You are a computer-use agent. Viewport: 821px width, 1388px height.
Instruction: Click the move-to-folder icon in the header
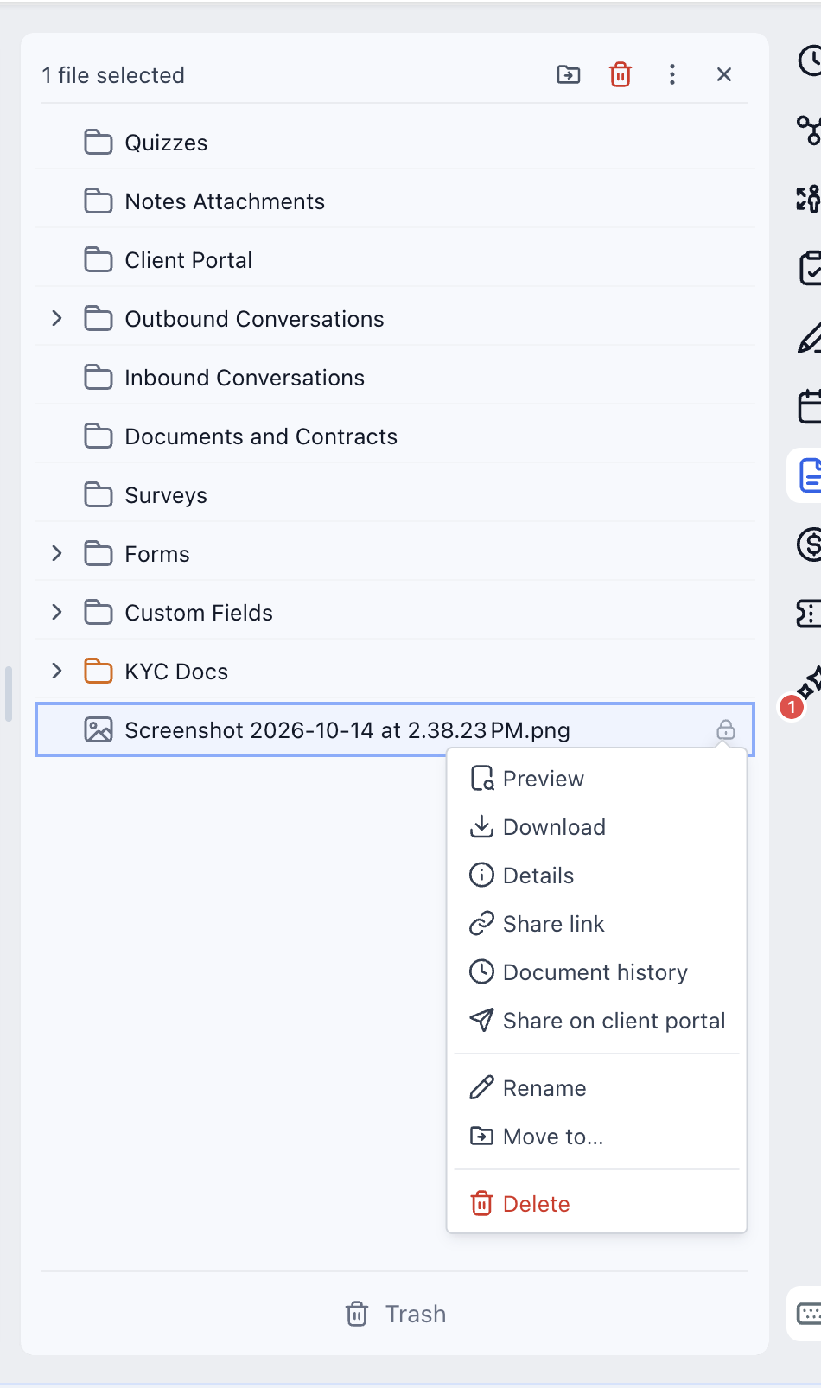point(569,75)
